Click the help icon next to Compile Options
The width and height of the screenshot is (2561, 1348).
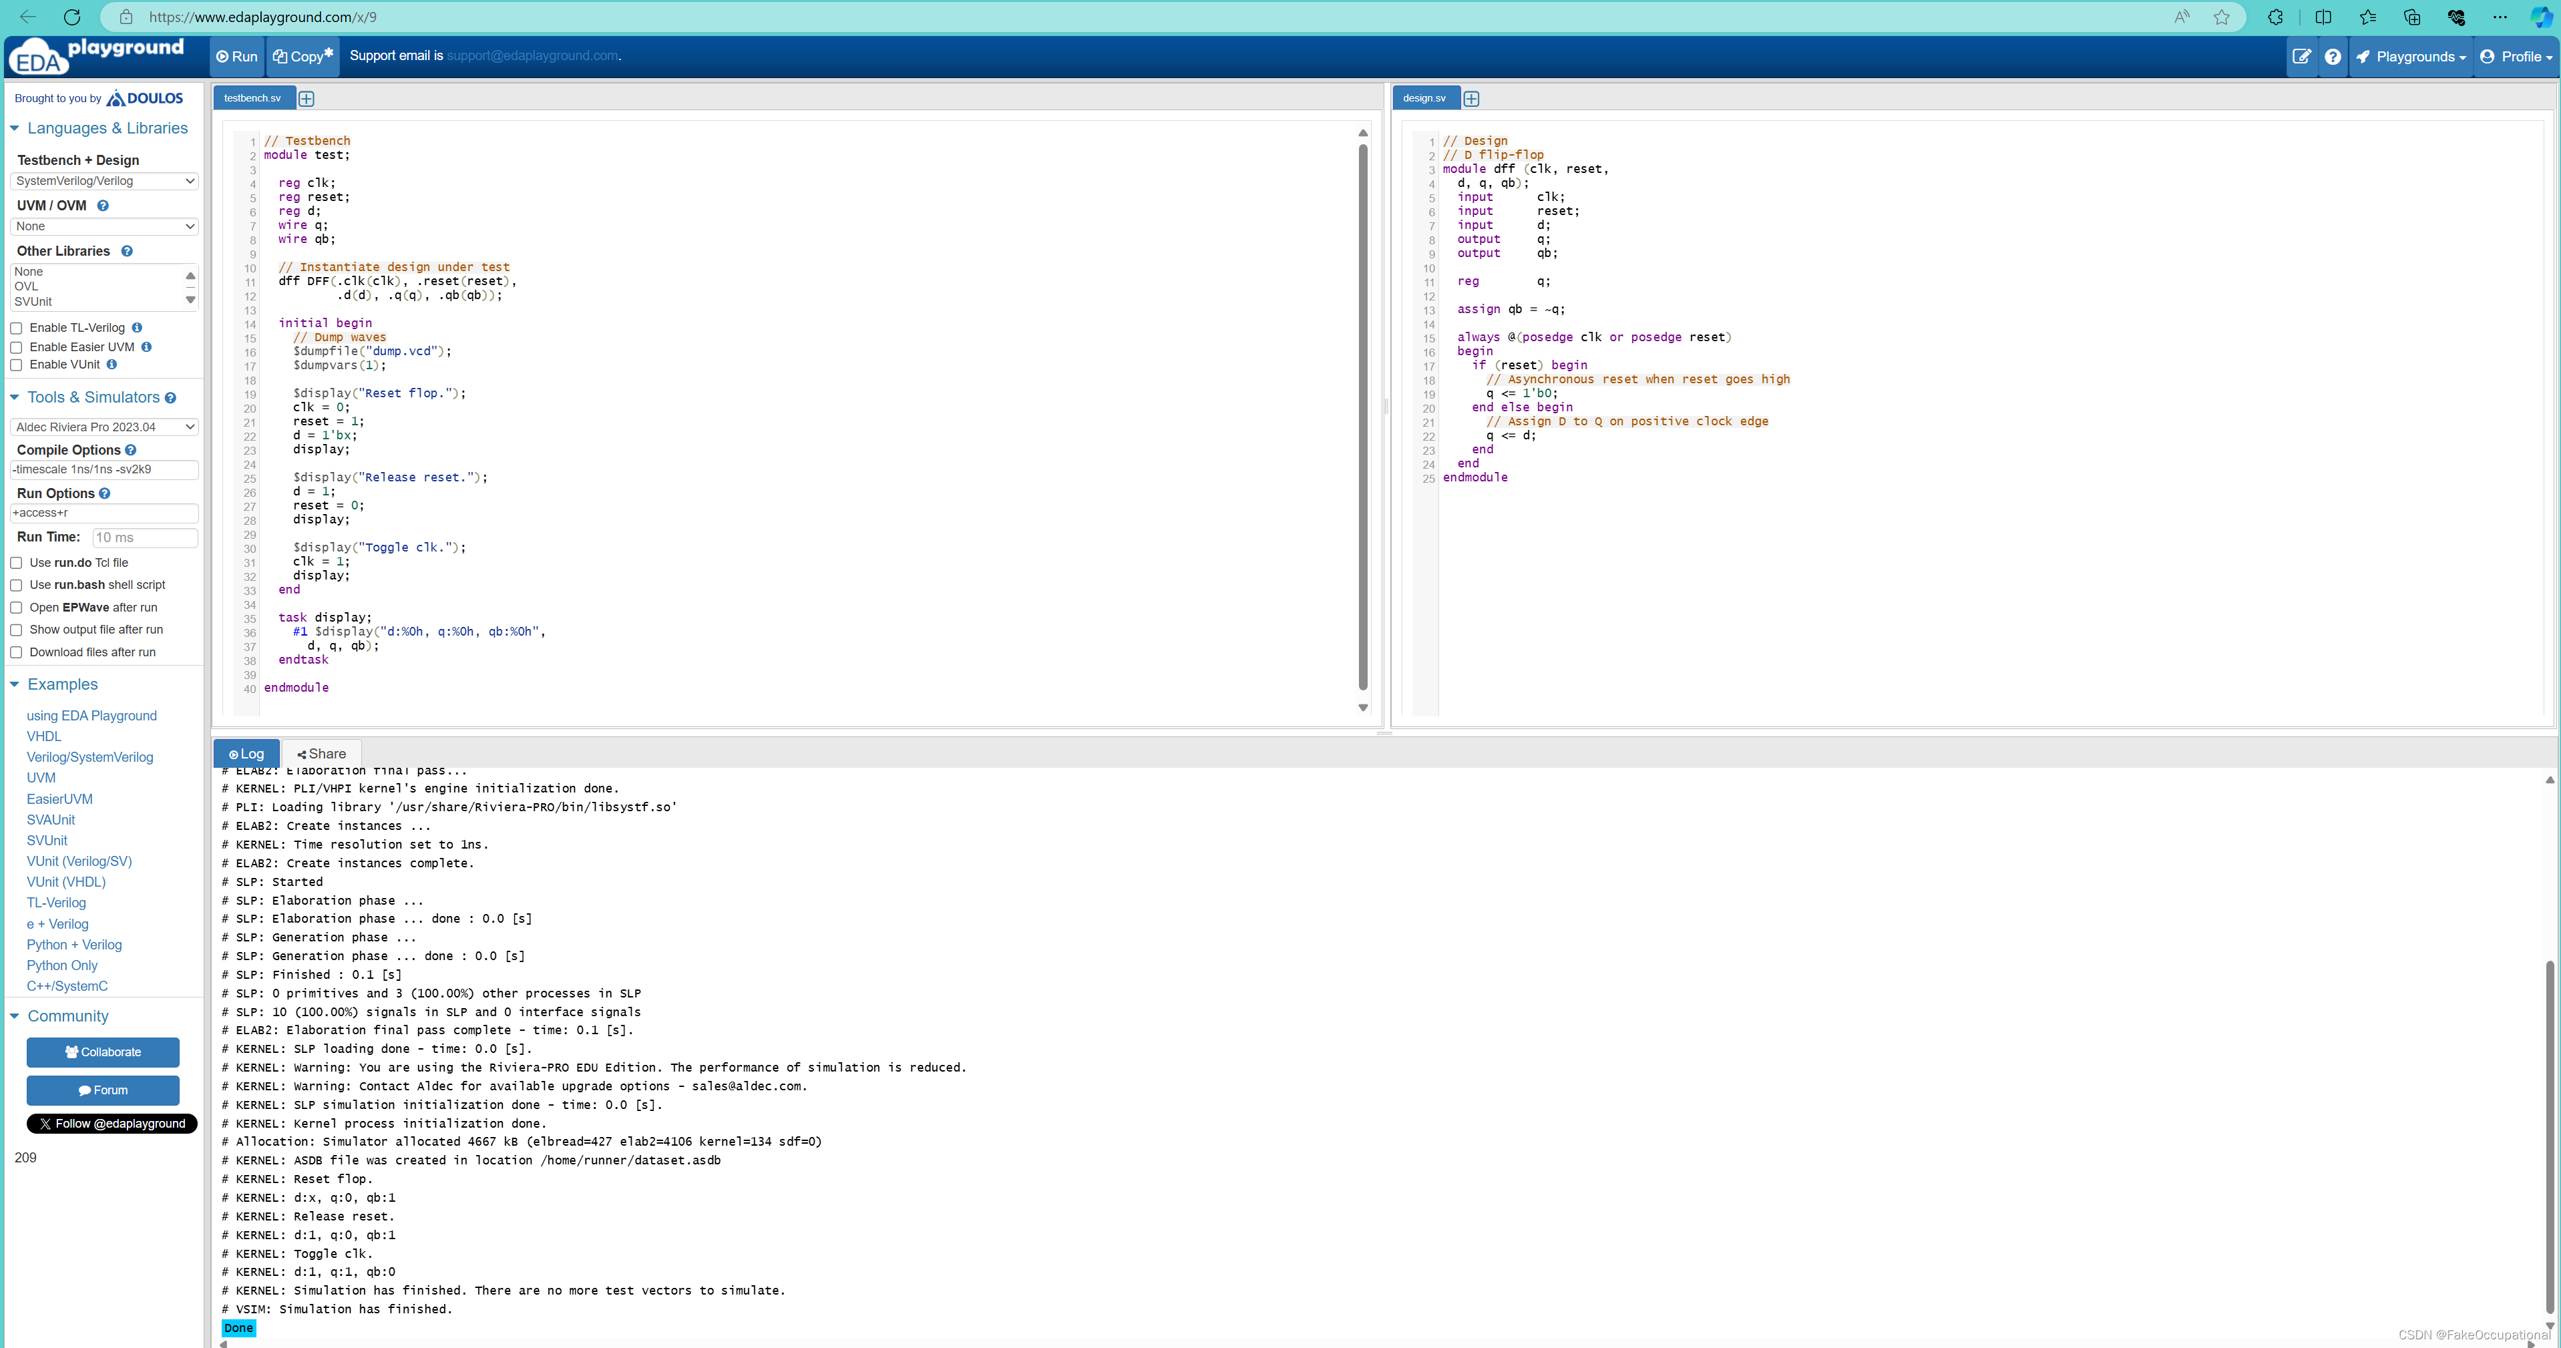coord(132,450)
